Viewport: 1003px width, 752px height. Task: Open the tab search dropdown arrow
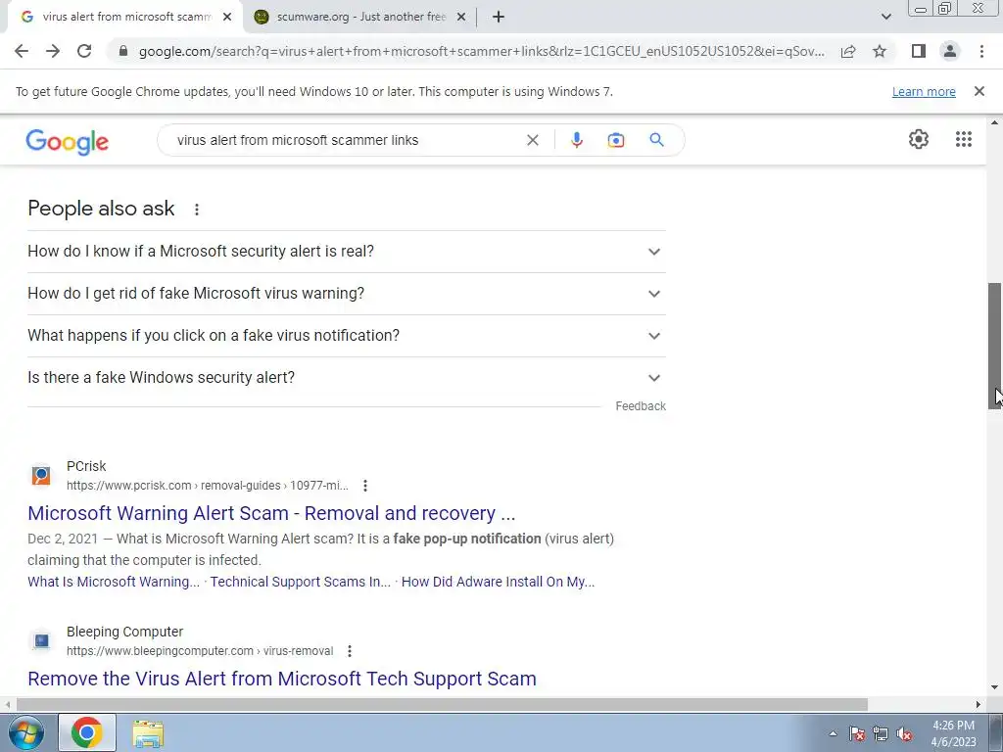[x=885, y=18]
